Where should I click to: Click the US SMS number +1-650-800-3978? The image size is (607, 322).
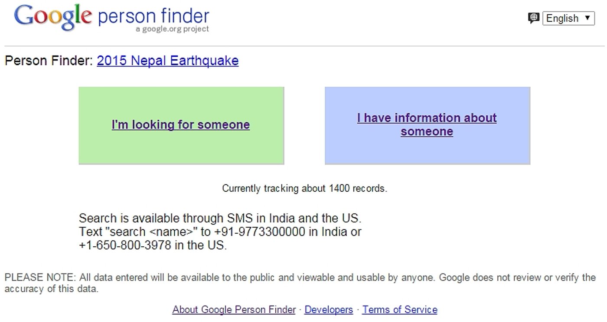click(x=125, y=245)
